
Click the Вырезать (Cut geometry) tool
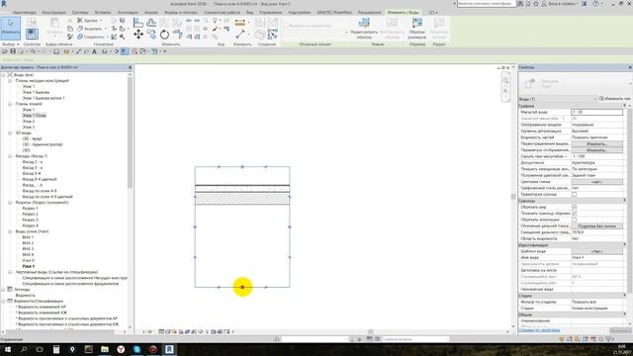click(x=91, y=29)
